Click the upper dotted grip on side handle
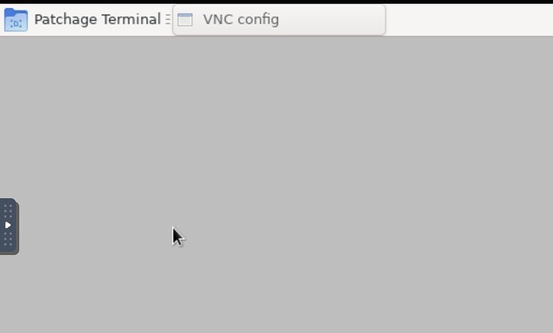This screenshot has width=553, height=333. point(8,211)
